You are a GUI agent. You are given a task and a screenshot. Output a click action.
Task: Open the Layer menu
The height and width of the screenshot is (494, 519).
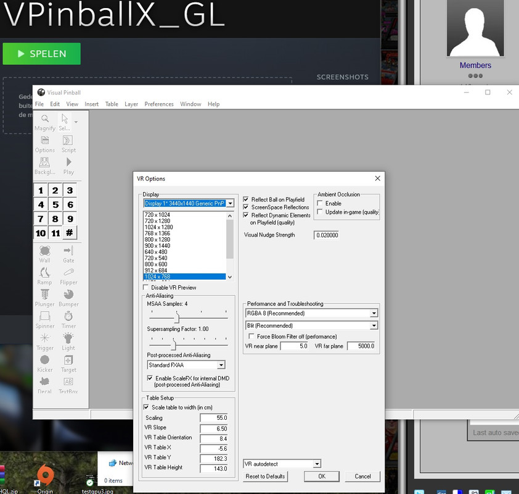click(131, 104)
